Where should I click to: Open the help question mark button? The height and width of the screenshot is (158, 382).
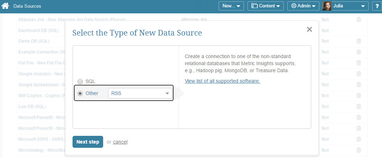(x=377, y=6)
